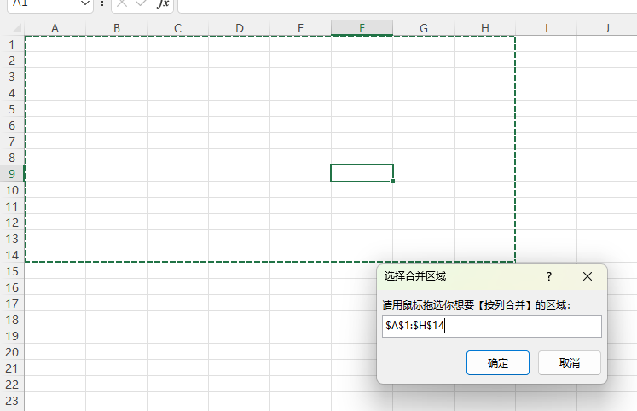Click the Insert Function fx icon

click(163, 3)
